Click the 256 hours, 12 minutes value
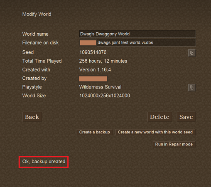 point(103,61)
